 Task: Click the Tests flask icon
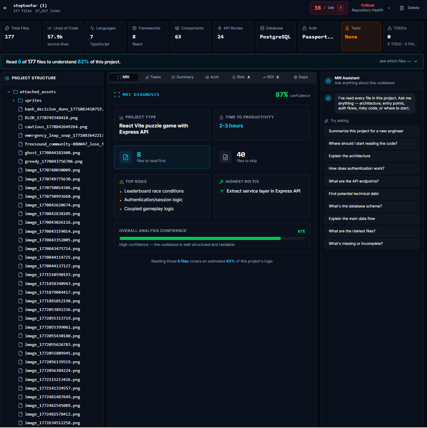[347, 28]
